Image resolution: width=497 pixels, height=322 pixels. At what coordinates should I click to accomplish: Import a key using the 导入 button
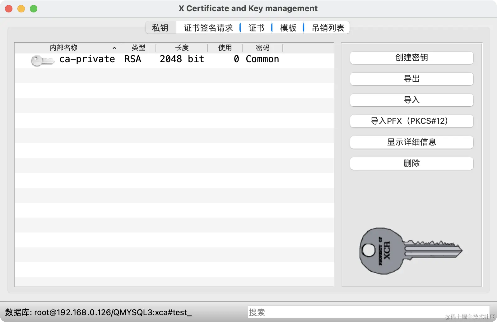pyautogui.click(x=412, y=100)
